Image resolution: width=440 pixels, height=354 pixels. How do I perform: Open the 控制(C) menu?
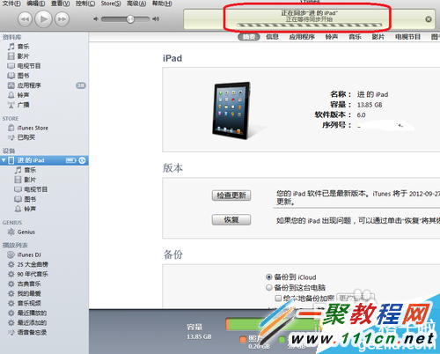85,4
